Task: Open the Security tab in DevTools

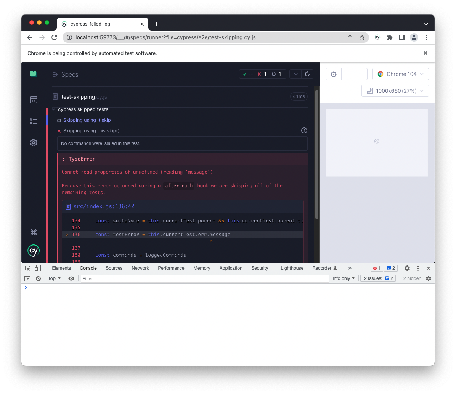Action: tap(259, 268)
